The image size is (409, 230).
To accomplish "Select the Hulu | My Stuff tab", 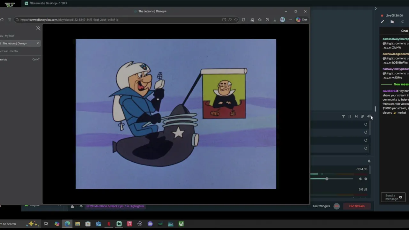I will [20, 36].
